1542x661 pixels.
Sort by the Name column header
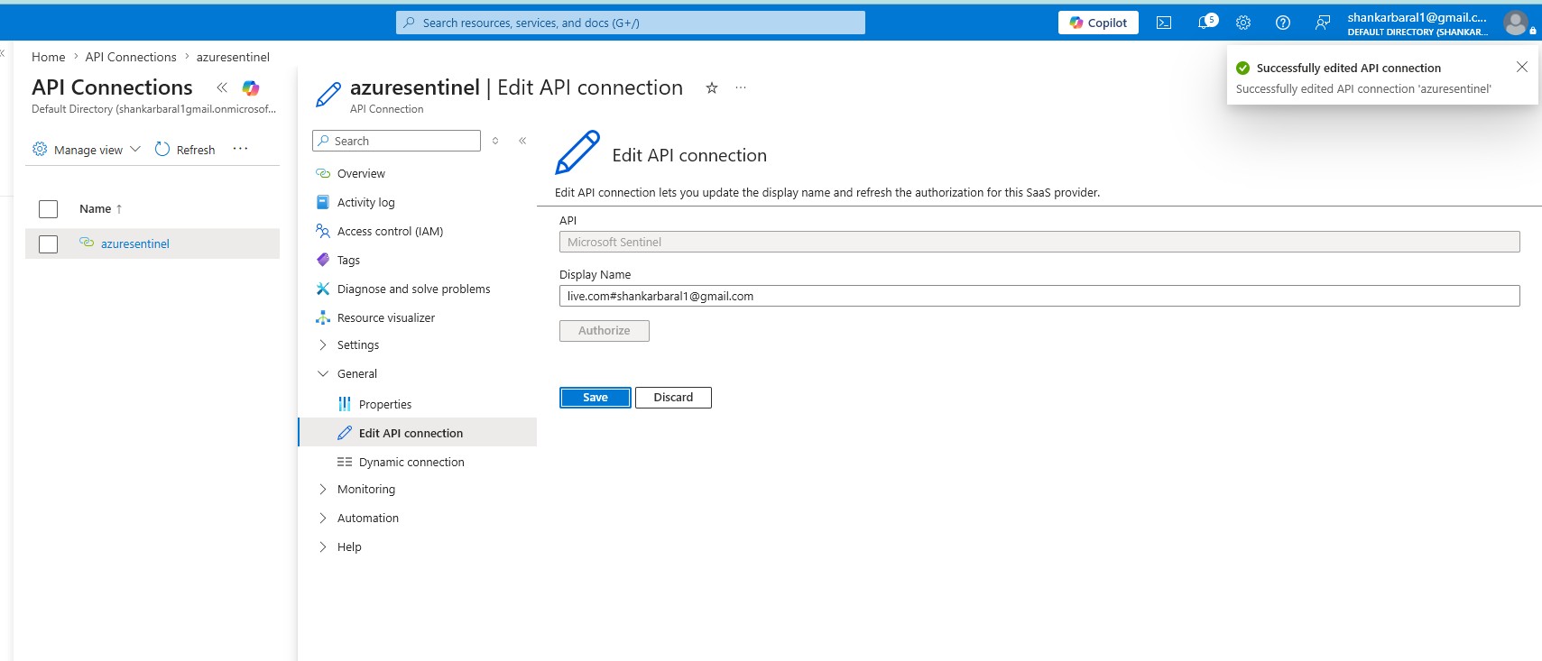(x=100, y=208)
